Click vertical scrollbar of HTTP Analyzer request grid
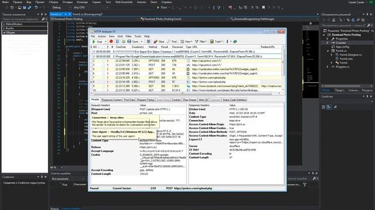 pyautogui.click(x=283, y=68)
